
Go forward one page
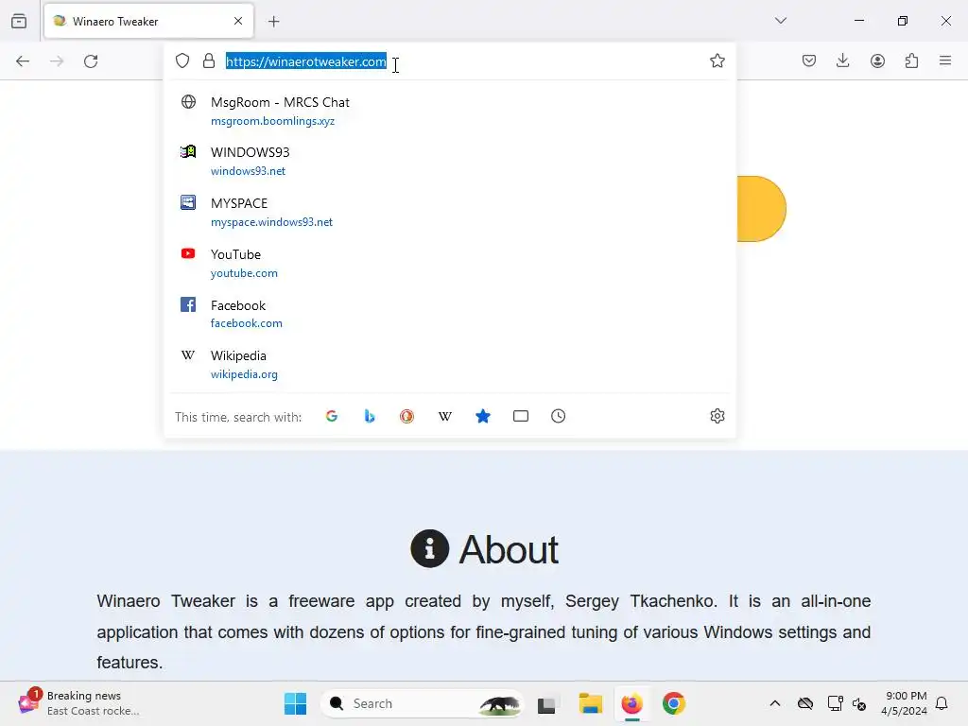pyautogui.click(x=57, y=61)
